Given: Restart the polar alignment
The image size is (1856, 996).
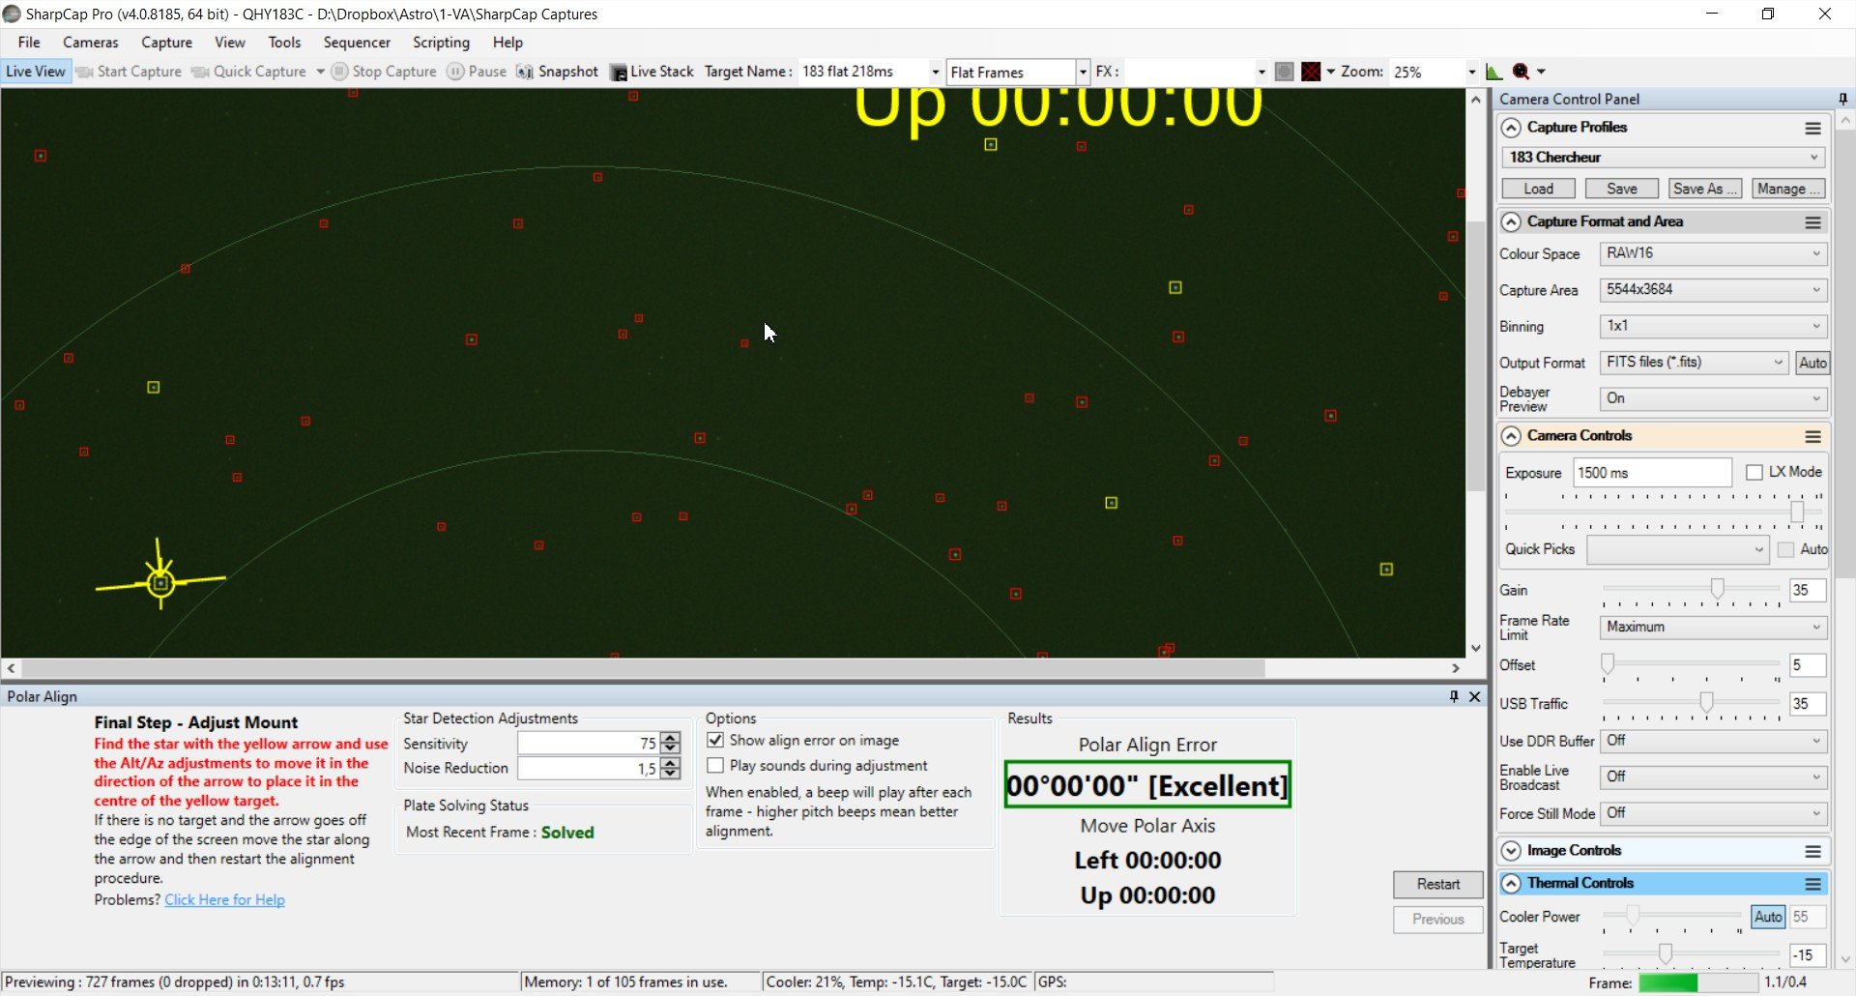Looking at the screenshot, I should 1437,884.
